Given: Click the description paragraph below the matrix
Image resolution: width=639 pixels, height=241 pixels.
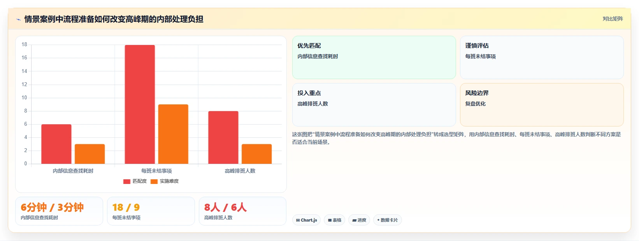Looking at the screenshot, I should coord(456,138).
